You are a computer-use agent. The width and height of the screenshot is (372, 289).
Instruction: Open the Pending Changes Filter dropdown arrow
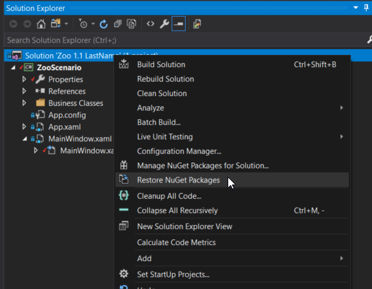point(93,24)
